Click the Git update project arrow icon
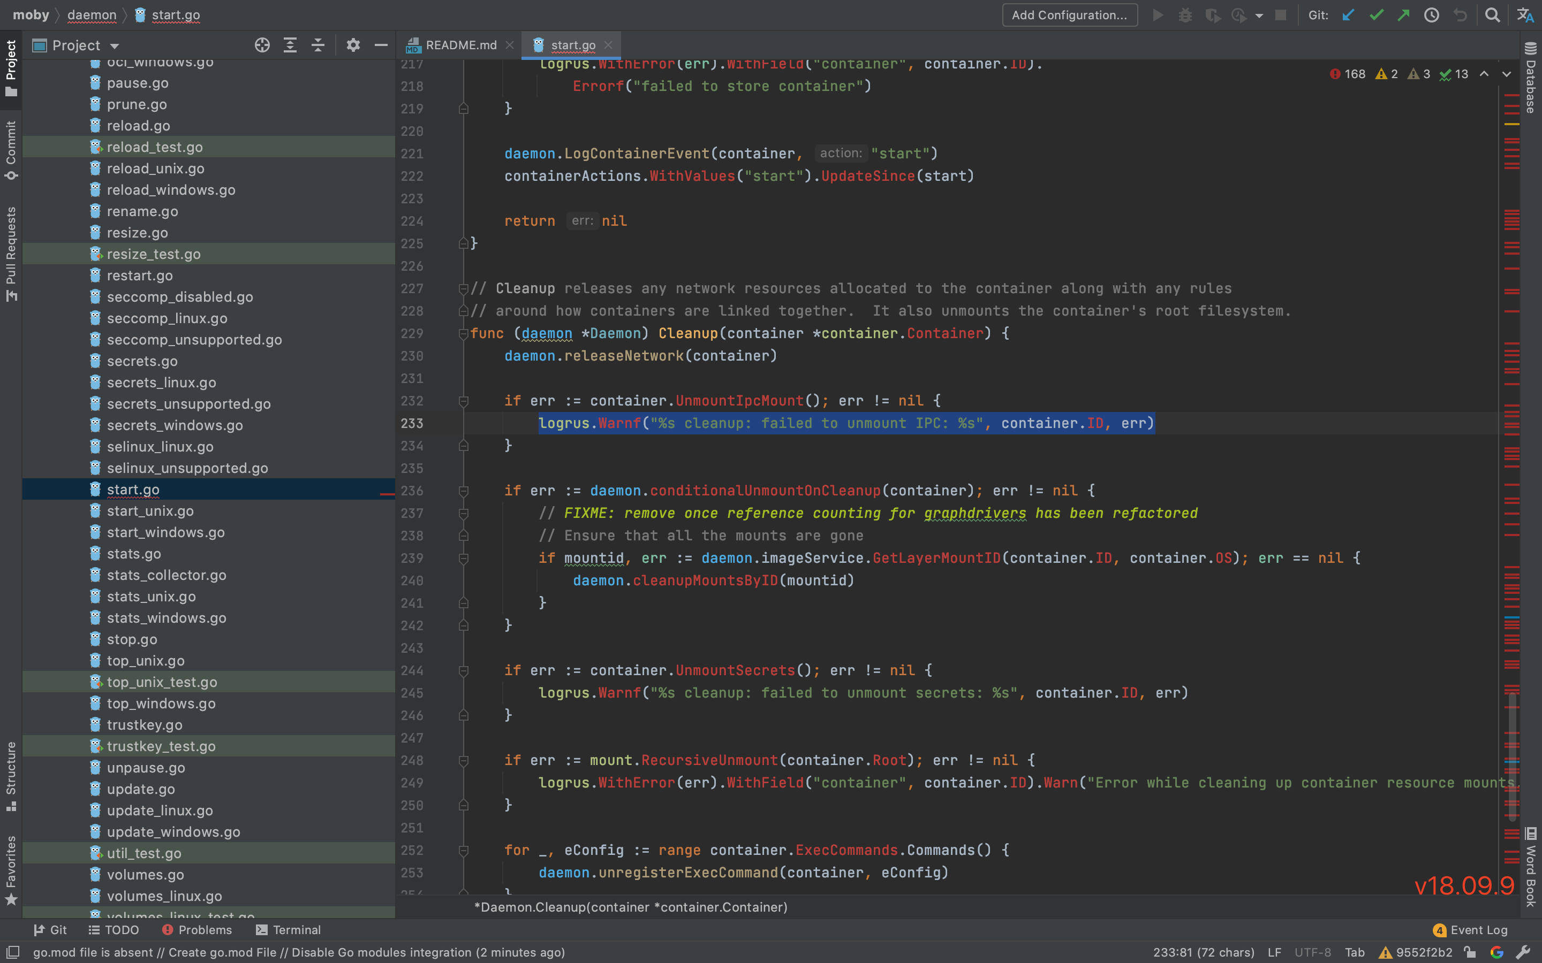The width and height of the screenshot is (1542, 963). 1348,14
